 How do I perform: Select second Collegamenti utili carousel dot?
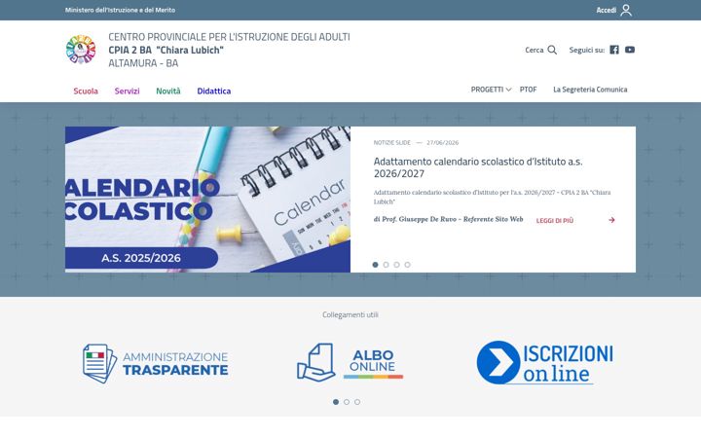pyautogui.click(x=347, y=402)
